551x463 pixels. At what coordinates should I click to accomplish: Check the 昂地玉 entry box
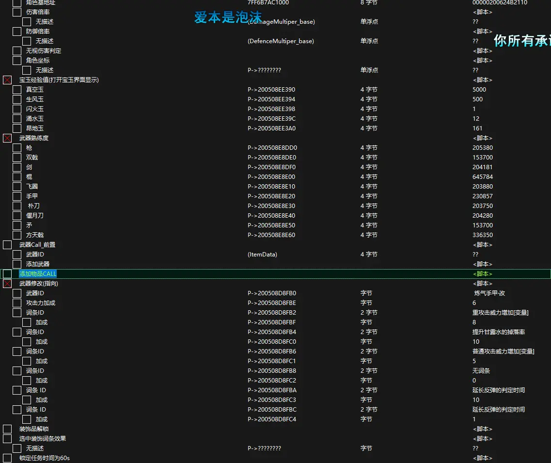pos(17,128)
